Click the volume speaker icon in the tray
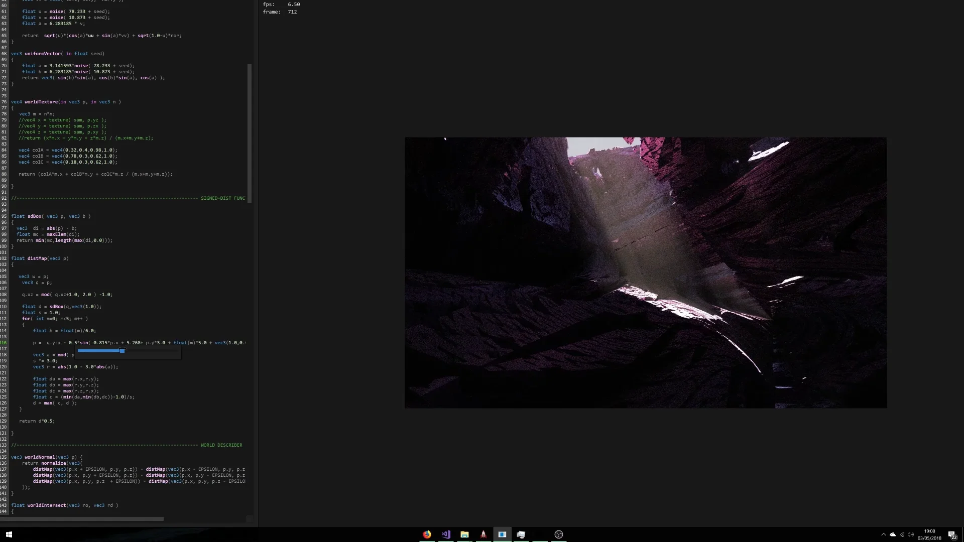Viewport: 964px width, 542px height. 912,534
